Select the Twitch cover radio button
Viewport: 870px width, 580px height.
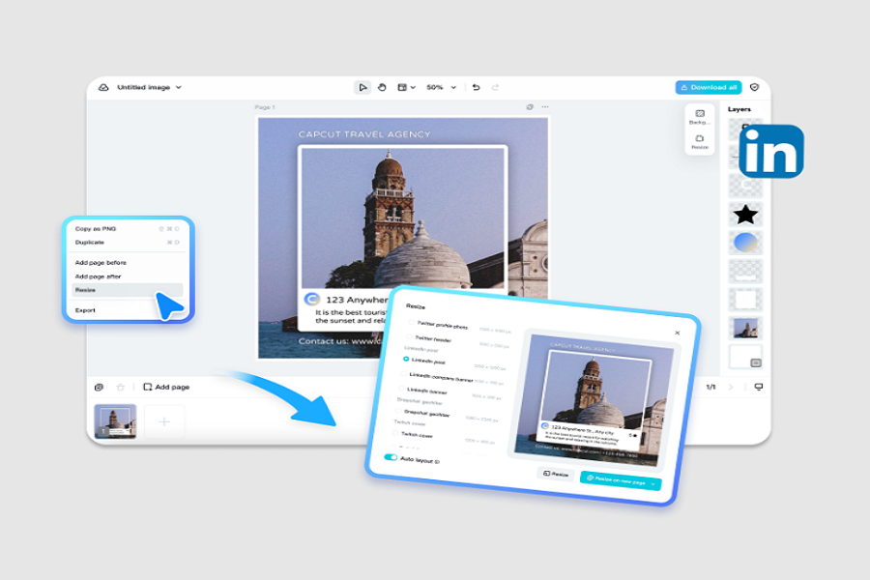pyautogui.click(x=395, y=433)
